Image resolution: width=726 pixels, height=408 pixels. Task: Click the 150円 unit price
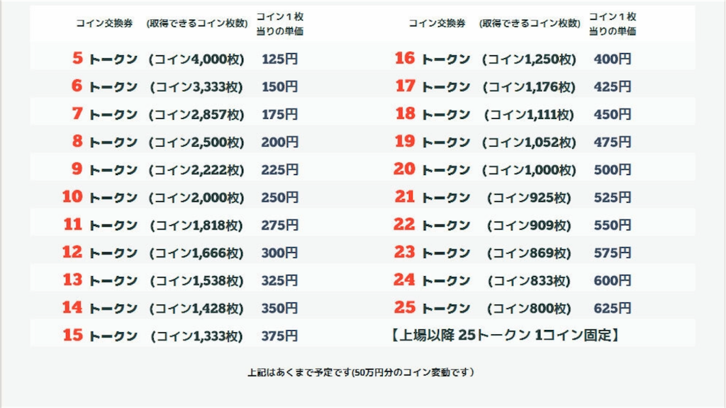click(279, 87)
